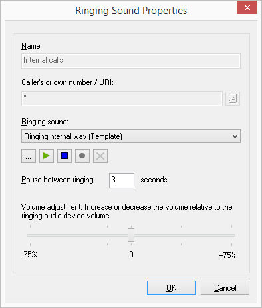Select the RingingInternal.wav (Template) combo box
Screen dimensions: 262x308
click(x=131, y=136)
